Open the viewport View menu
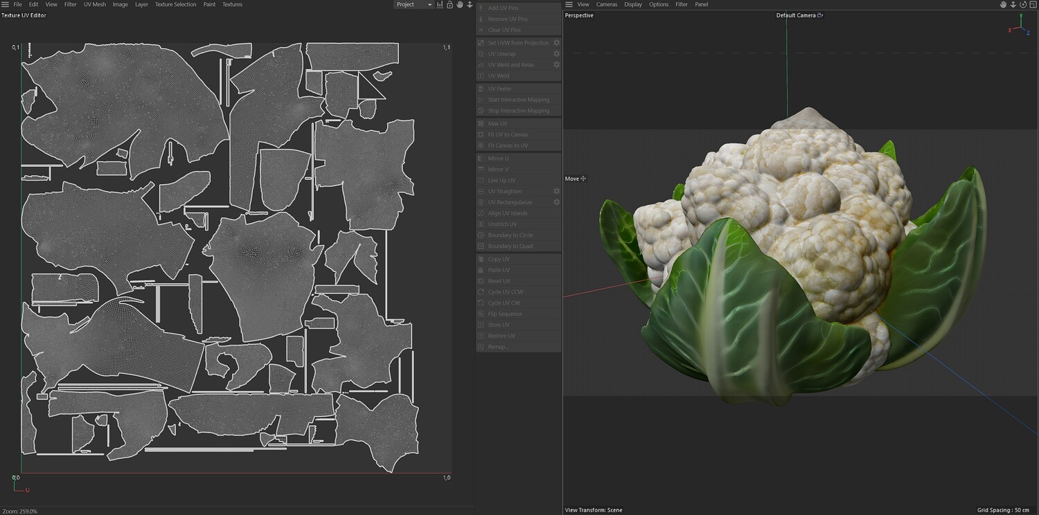This screenshot has width=1039, height=515. tap(583, 4)
